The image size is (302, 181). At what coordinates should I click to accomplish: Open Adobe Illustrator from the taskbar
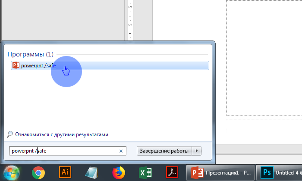coord(65,172)
